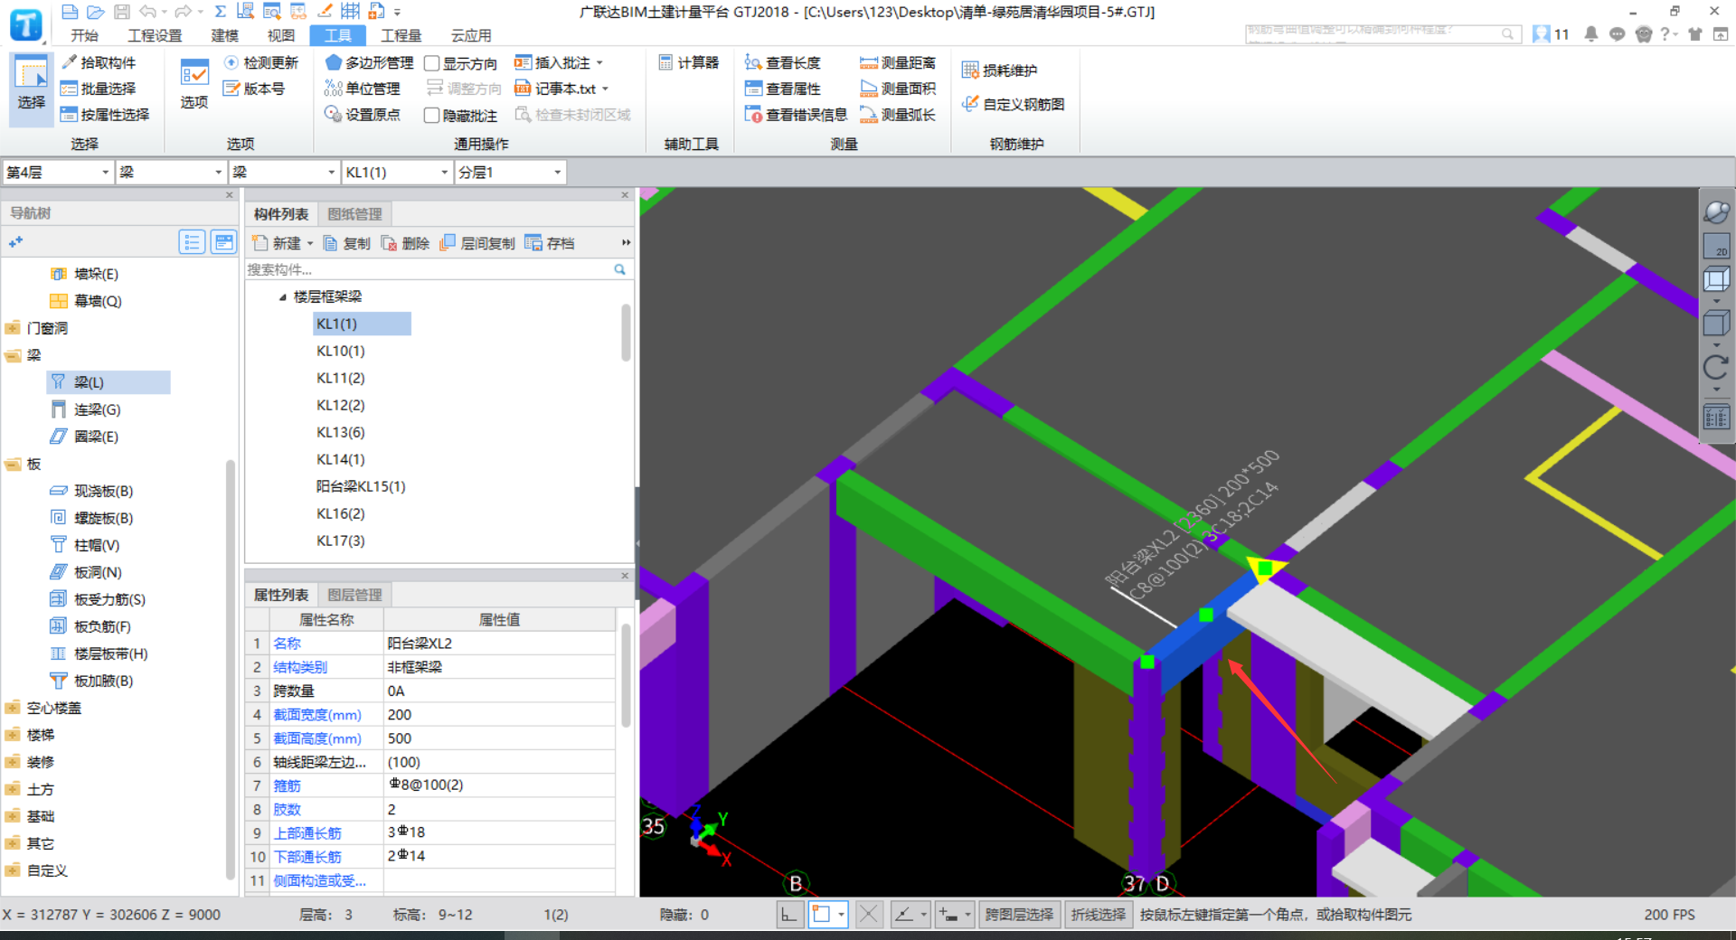
Task: Click the 阳台梁XL2 name value cell
Action: pyautogui.click(x=500, y=644)
